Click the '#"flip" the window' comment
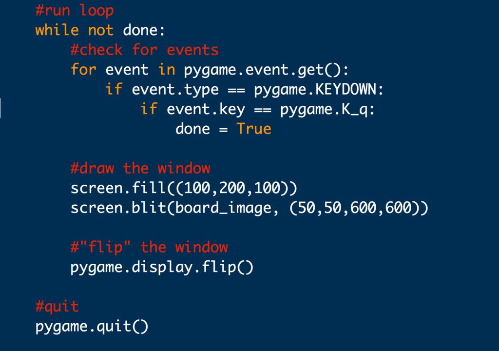 tap(149, 248)
